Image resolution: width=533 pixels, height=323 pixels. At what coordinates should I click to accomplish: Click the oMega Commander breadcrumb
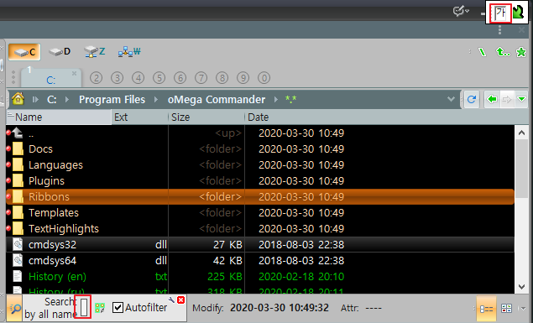pos(217,100)
